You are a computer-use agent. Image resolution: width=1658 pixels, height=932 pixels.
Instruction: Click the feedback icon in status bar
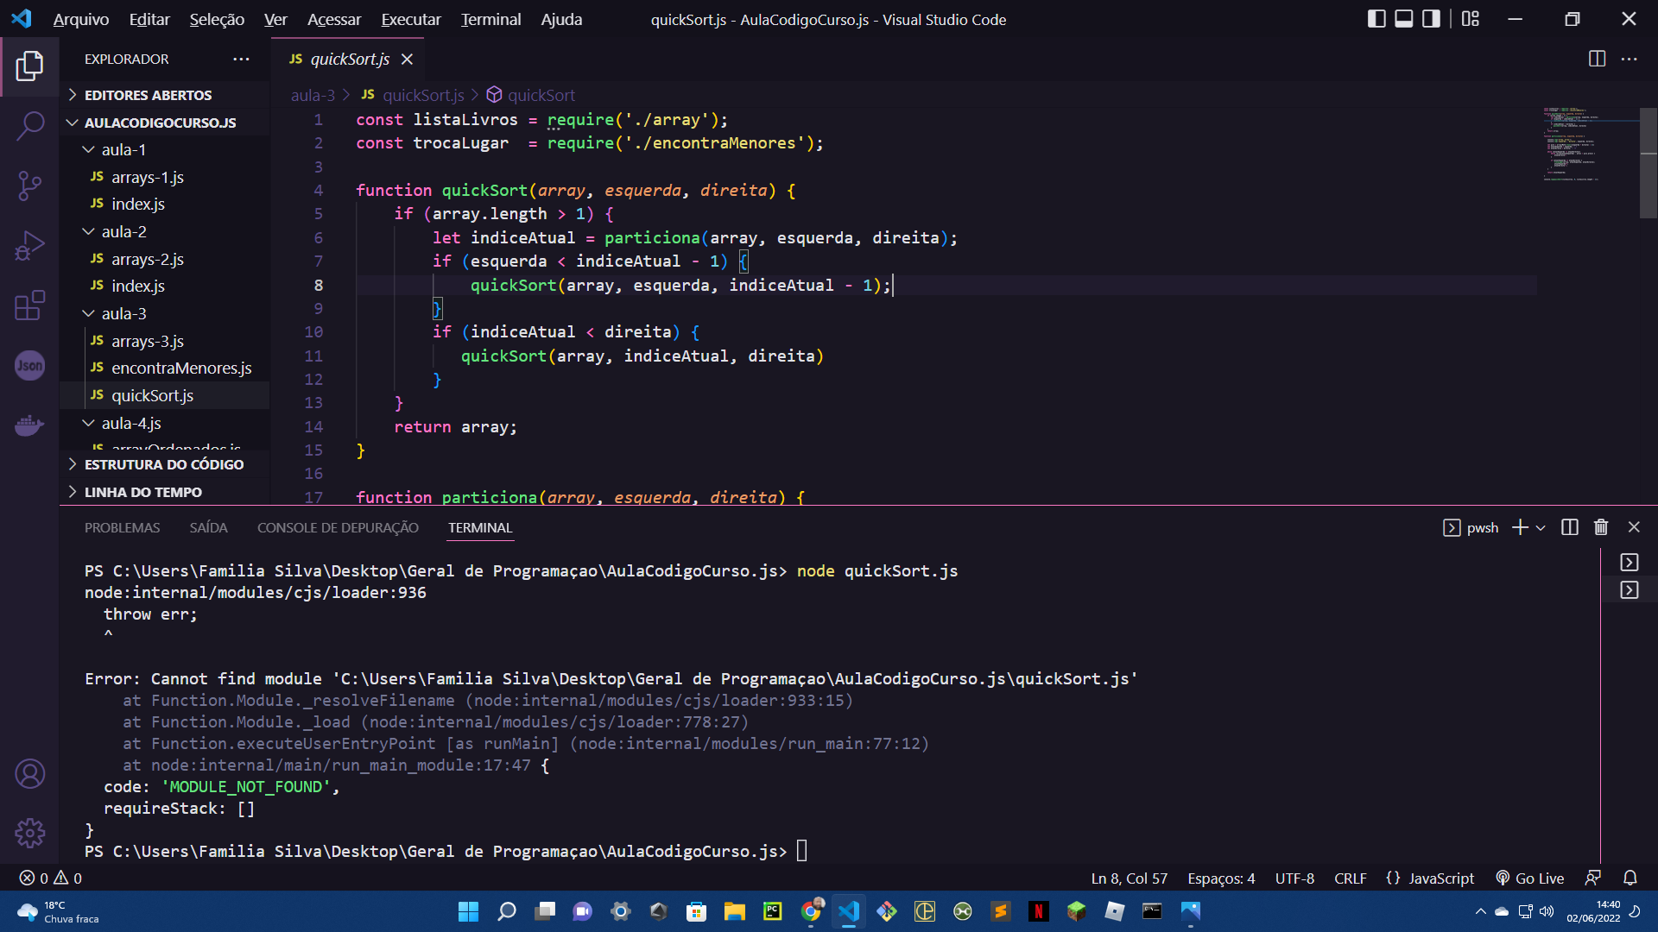click(x=1593, y=878)
